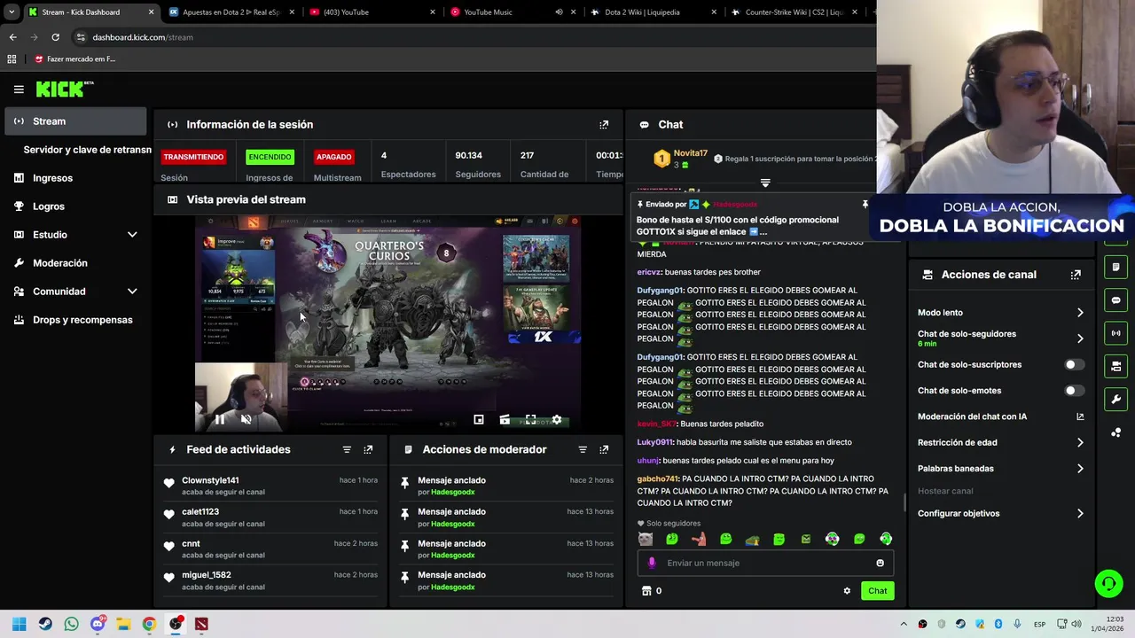Enable picture-in-picture on the stream preview

pyautogui.click(x=479, y=420)
